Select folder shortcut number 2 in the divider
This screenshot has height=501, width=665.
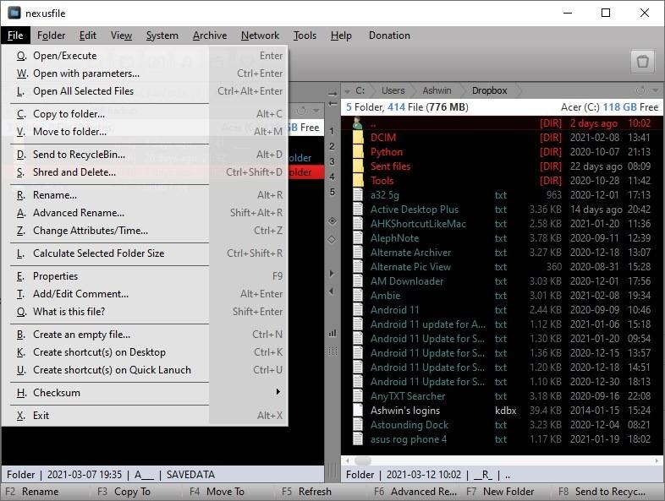pos(332,146)
